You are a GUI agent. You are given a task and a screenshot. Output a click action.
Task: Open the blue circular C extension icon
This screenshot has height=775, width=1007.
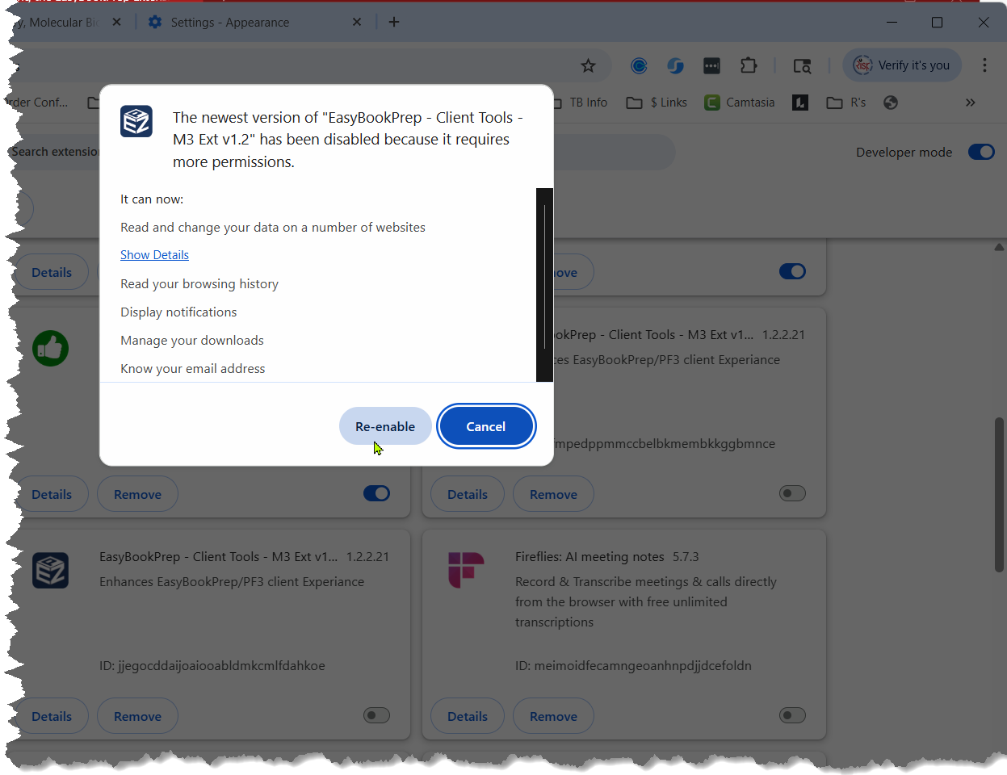click(x=639, y=65)
